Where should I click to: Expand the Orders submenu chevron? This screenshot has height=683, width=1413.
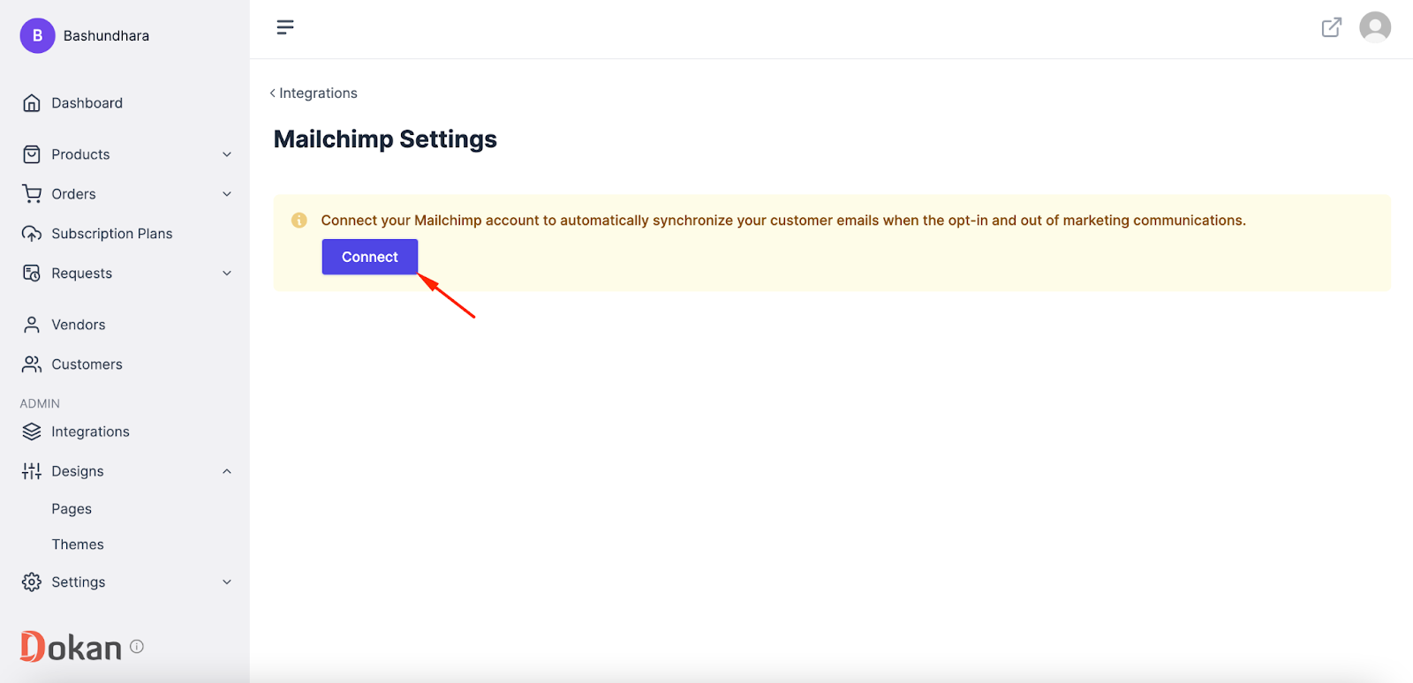(x=227, y=194)
